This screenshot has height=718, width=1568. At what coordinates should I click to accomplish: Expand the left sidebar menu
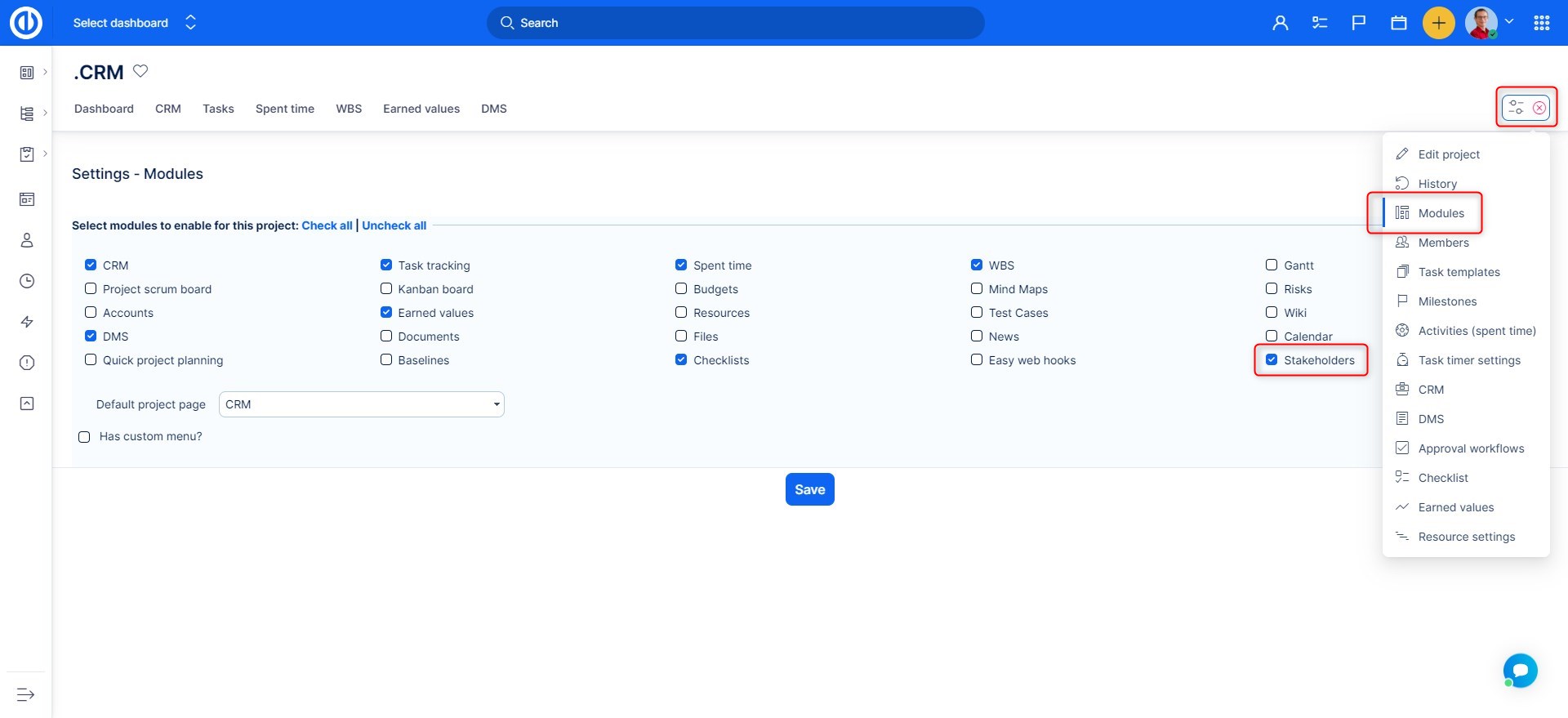coord(25,694)
